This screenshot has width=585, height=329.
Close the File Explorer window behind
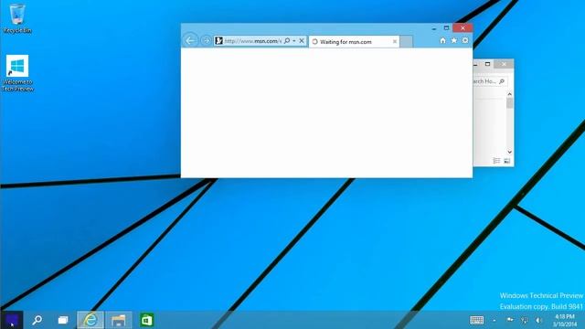click(x=504, y=64)
